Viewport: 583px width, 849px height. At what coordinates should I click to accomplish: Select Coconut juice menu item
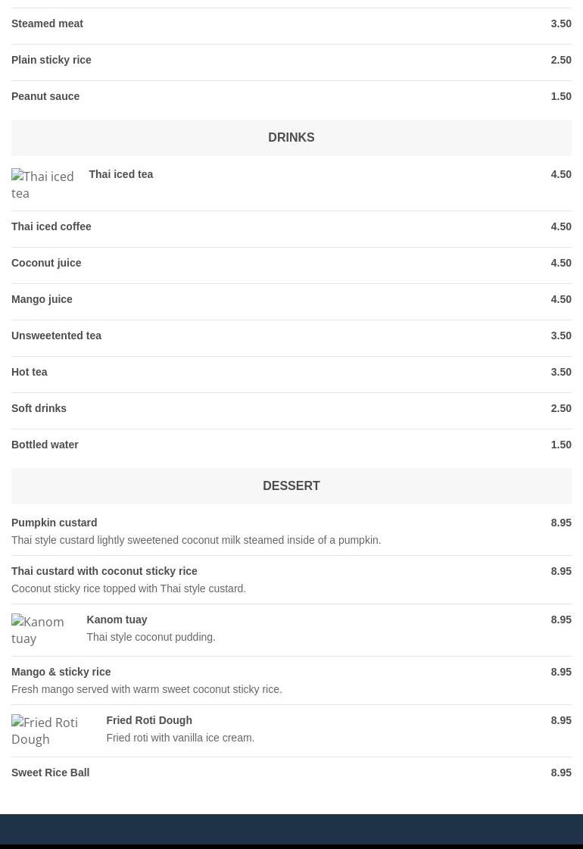(x=46, y=263)
